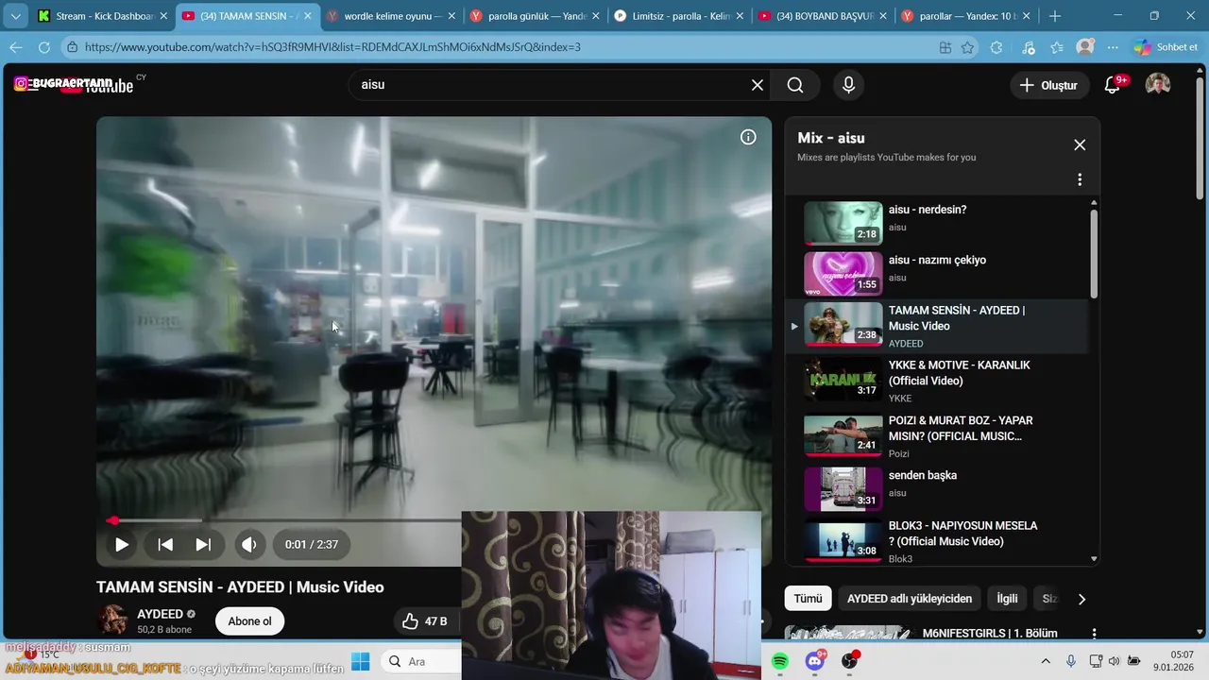Click the Abone ol subscribe button

[249, 620]
